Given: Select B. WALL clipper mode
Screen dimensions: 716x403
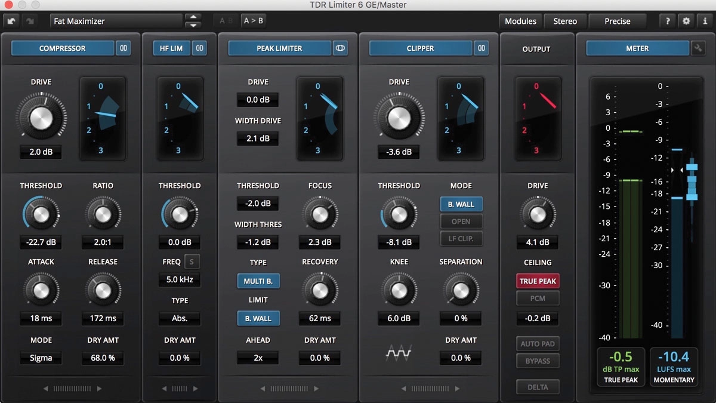Looking at the screenshot, I should (461, 204).
